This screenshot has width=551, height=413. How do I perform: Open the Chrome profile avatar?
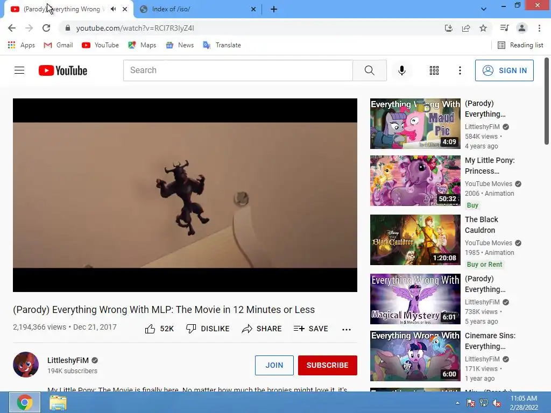click(x=522, y=28)
